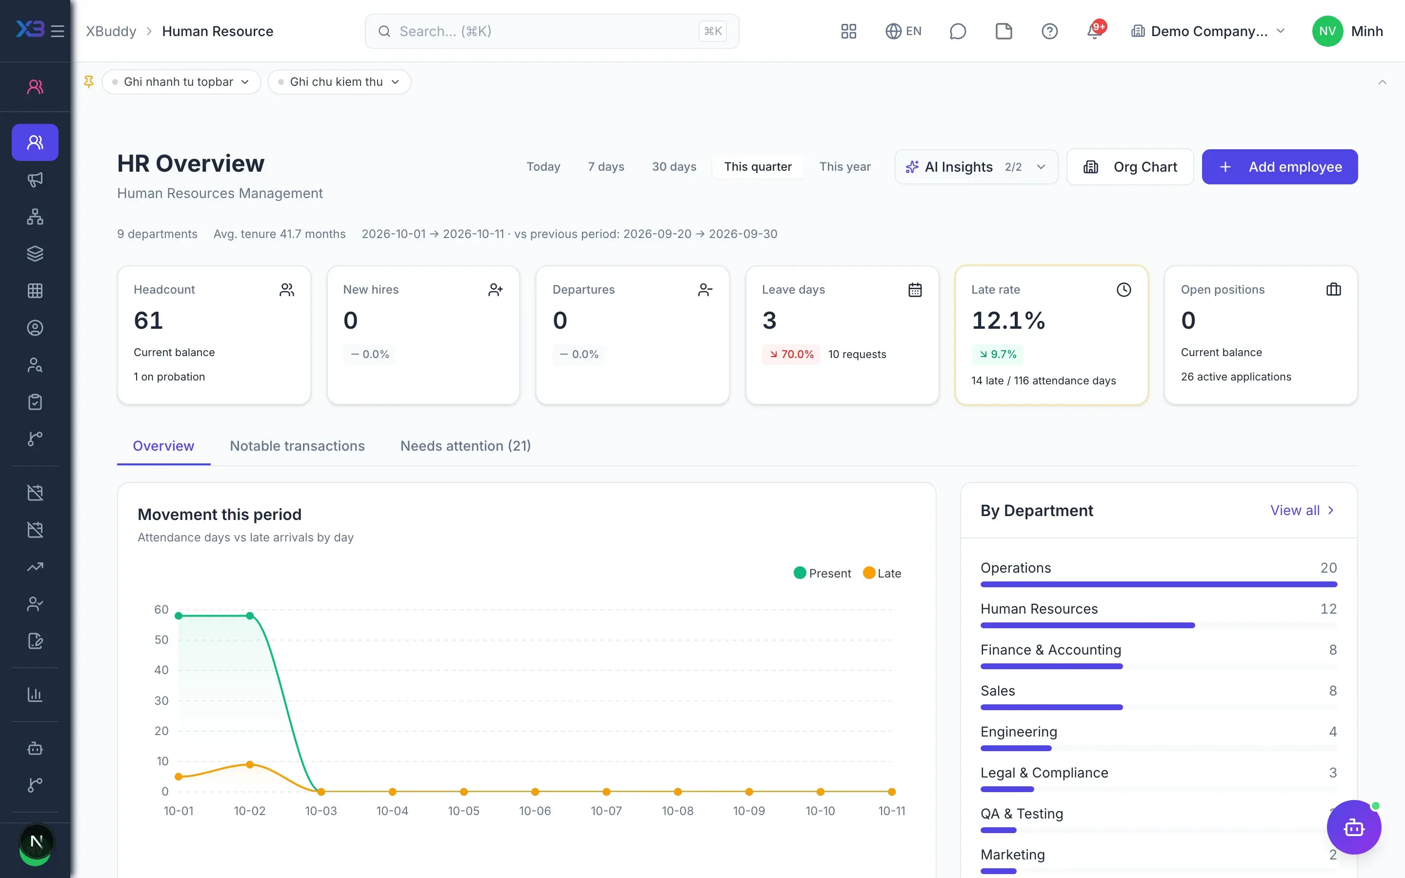Switch to the Needs attention (21) tab
This screenshot has height=878, width=1405.
pos(465,446)
